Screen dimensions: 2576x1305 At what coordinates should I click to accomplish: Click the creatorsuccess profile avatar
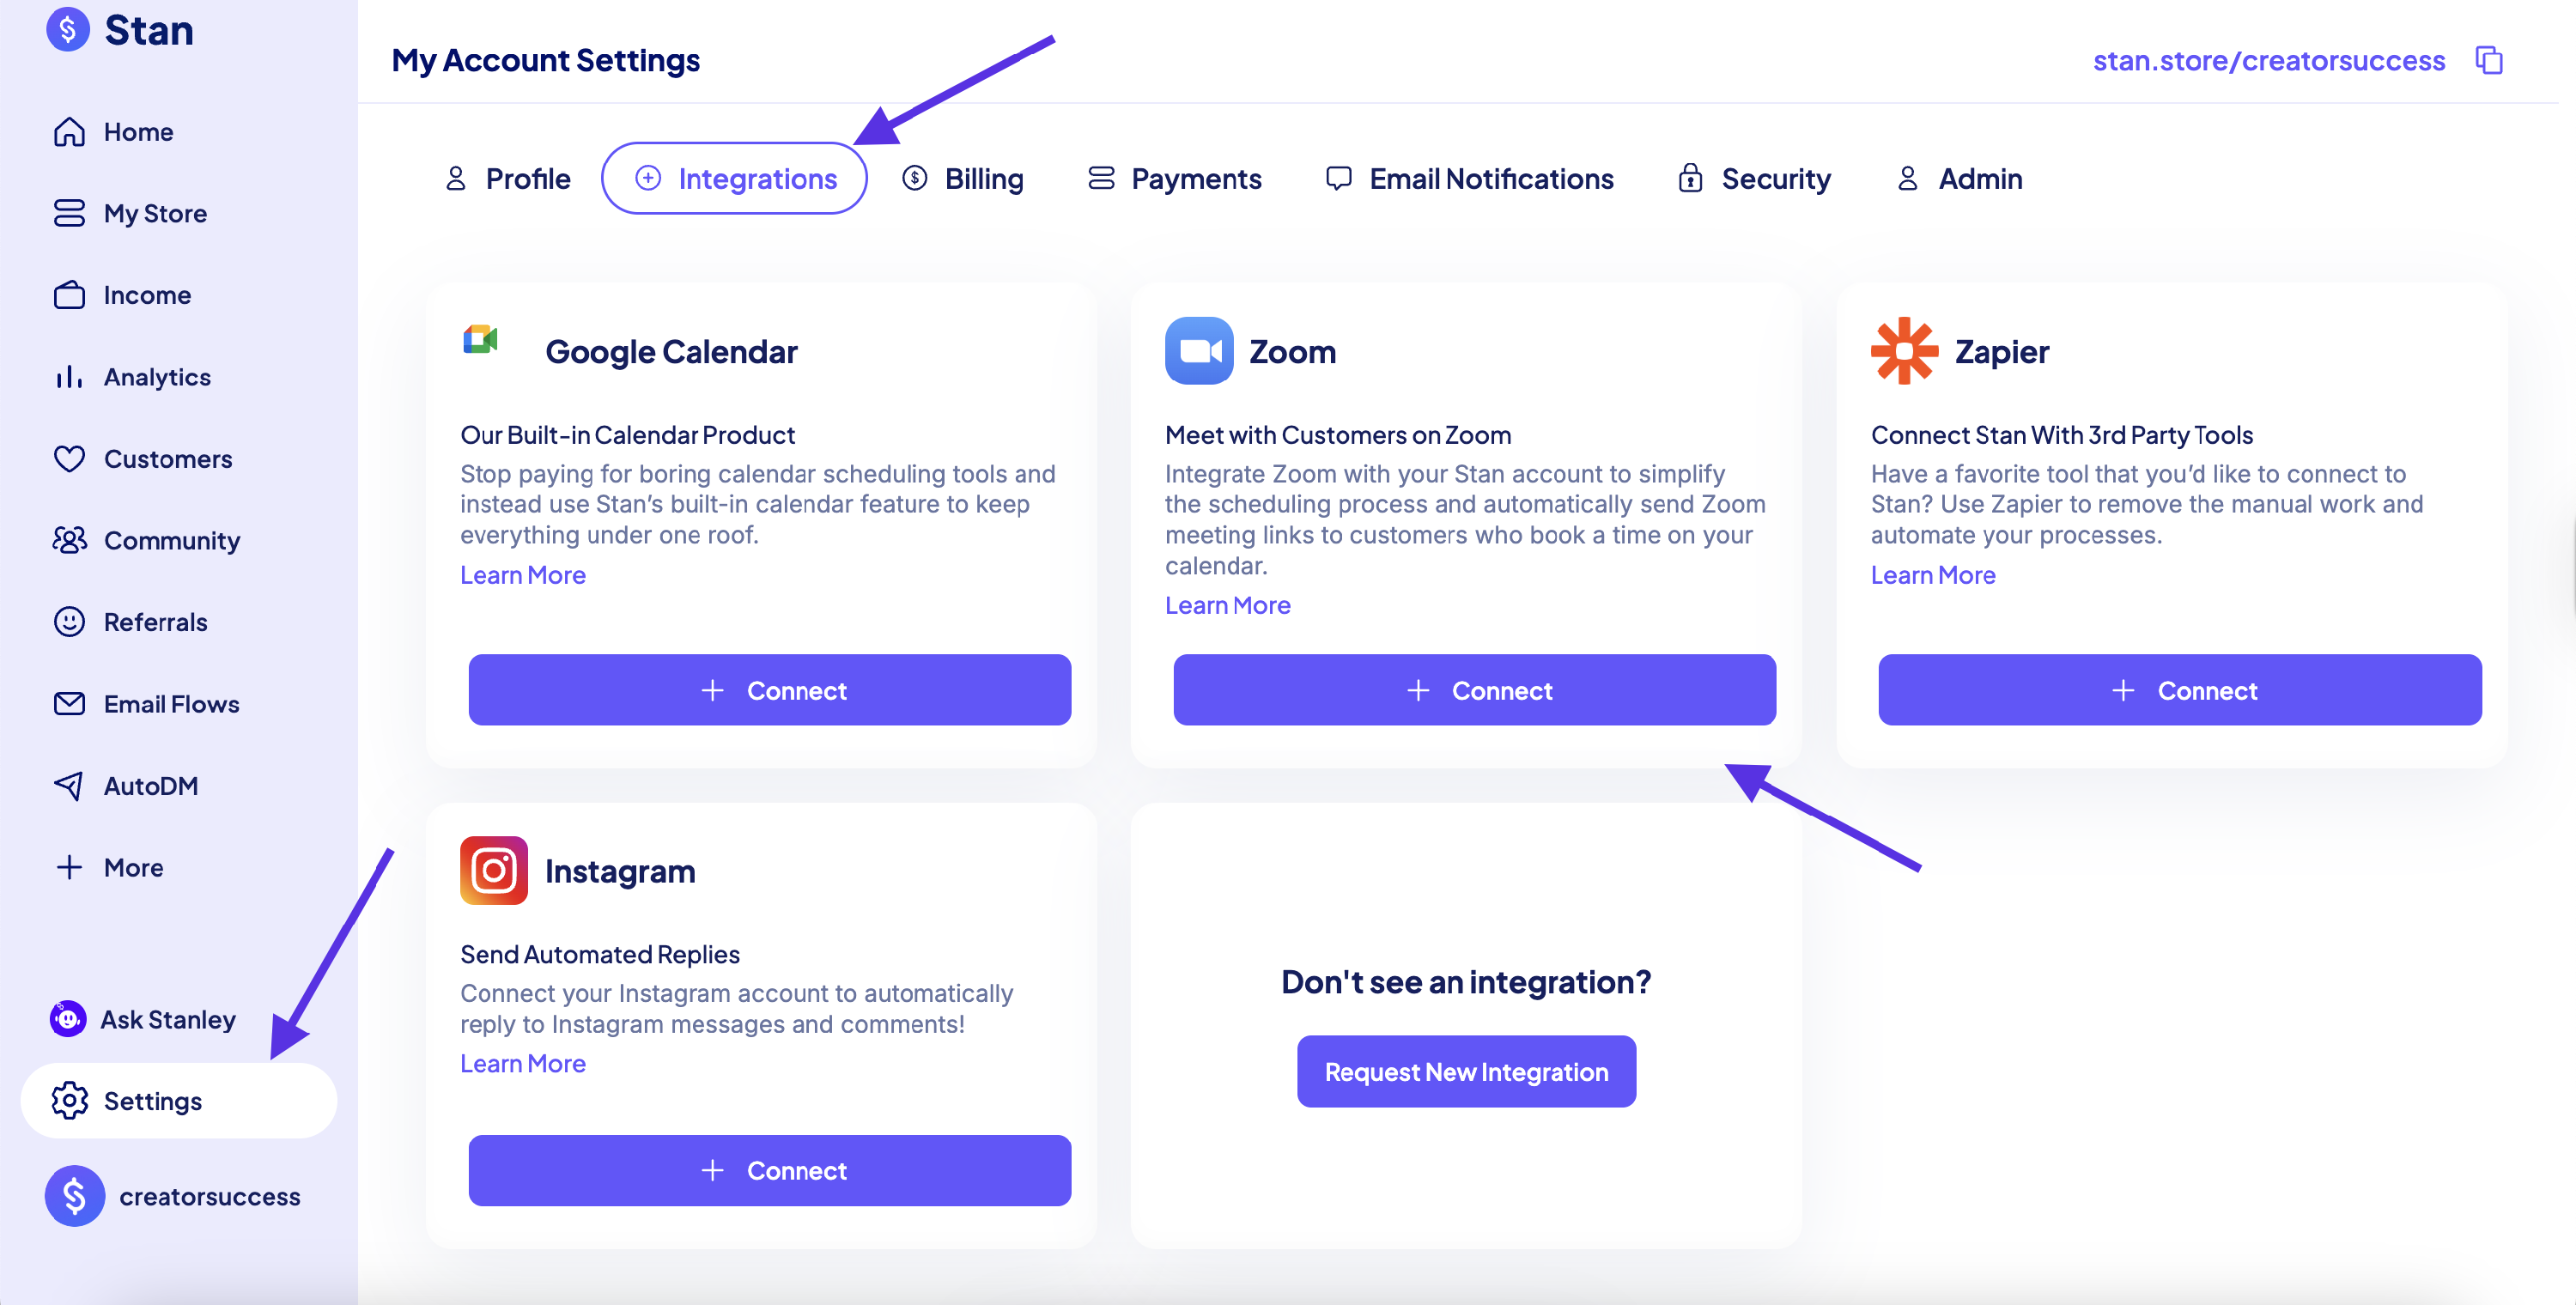click(x=74, y=1195)
